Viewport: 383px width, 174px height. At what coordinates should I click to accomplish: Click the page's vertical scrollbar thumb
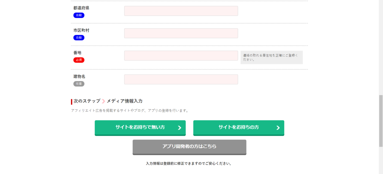pos(381,121)
